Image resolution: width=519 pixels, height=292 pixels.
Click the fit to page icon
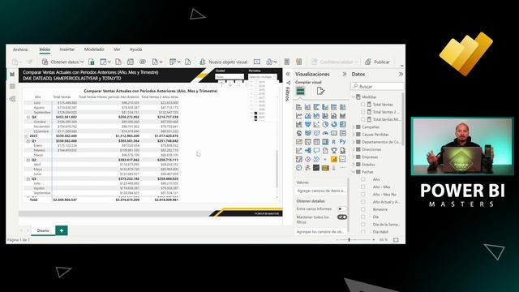[396, 240]
